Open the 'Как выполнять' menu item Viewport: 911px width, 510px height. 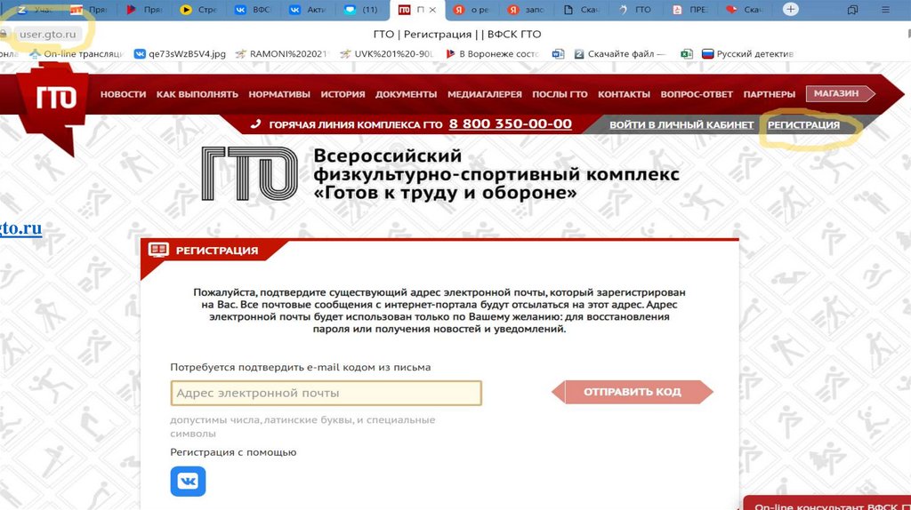coord(197,94)
